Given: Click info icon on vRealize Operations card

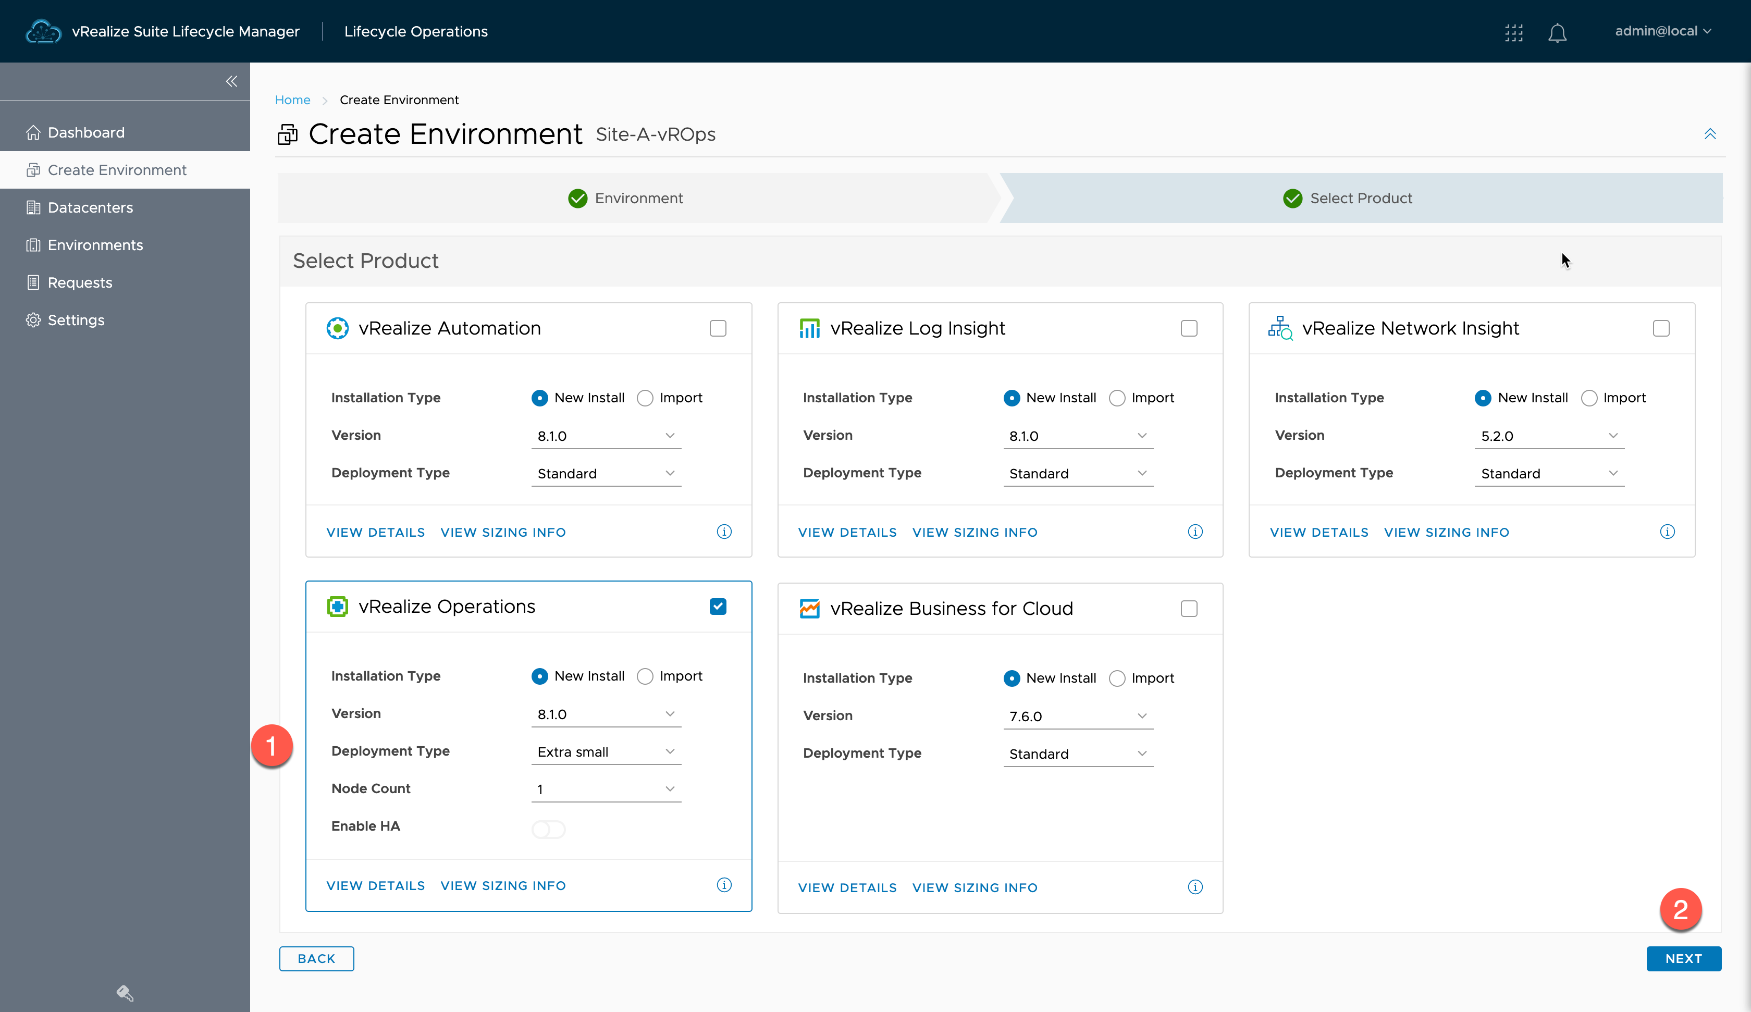Looking at the screenshot, I should click(x=724, y=885).
